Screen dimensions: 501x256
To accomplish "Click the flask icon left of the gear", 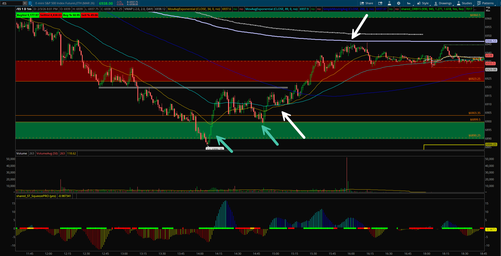I will [389, 3].
